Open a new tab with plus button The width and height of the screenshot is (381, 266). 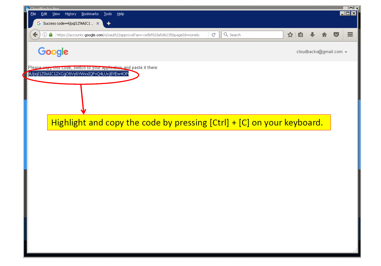(x=109, y=23)
